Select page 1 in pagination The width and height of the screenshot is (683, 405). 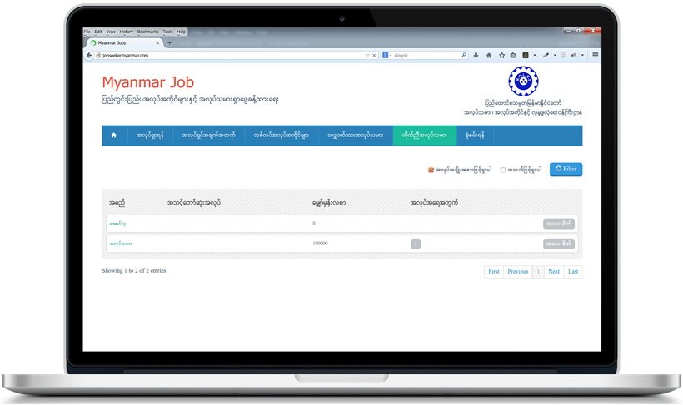(538, 271)
